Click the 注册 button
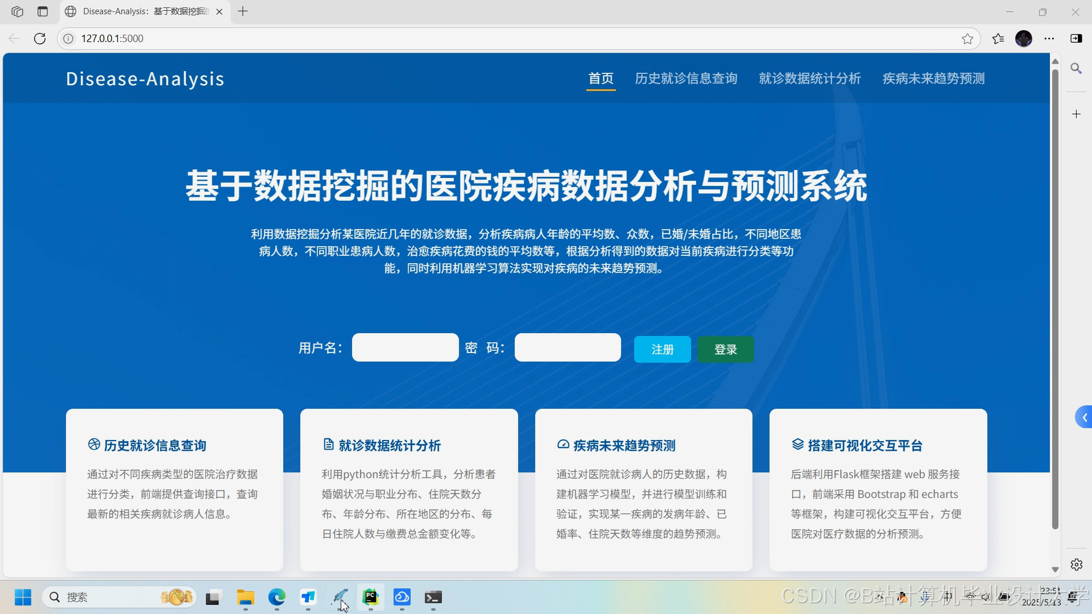Screen dimensions: 1092x614 coord(661,349)
